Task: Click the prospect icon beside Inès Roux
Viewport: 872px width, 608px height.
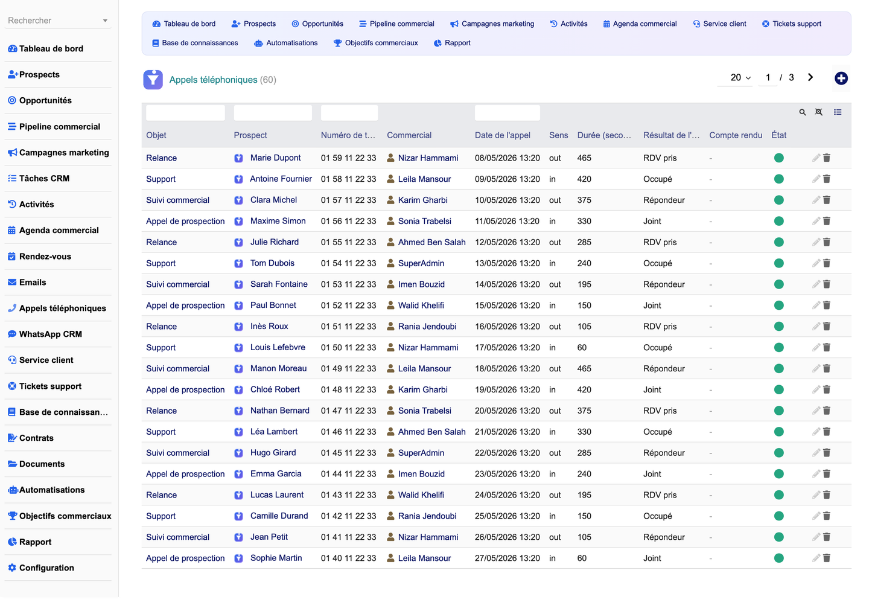Action: click(239, 327)
